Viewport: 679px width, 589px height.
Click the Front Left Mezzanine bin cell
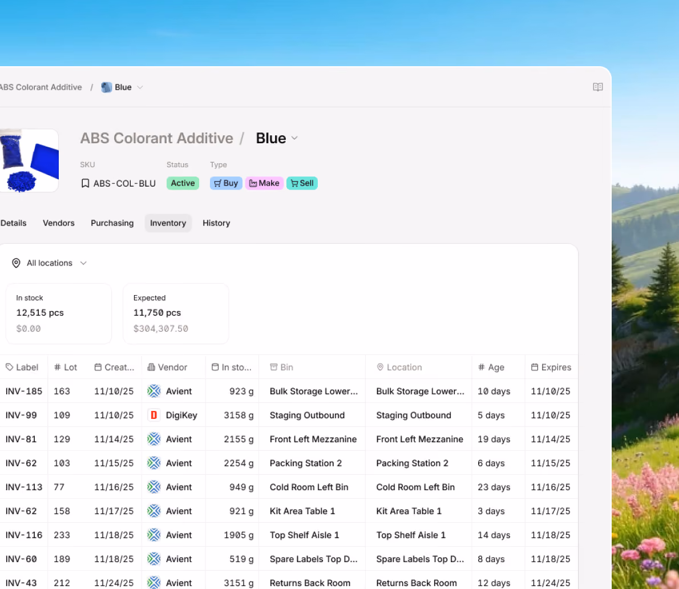click(312, 439)
